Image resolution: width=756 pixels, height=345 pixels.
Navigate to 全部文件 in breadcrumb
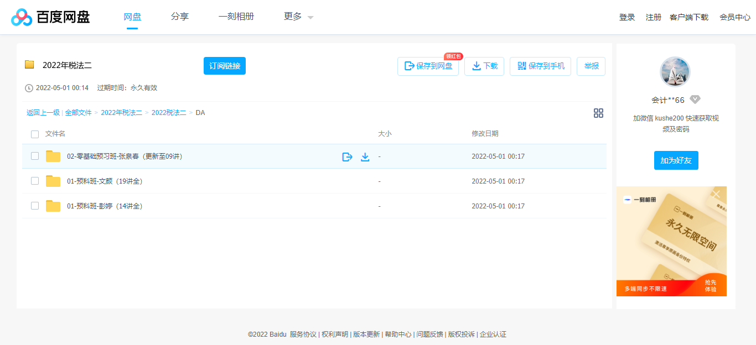click(78, 113)
